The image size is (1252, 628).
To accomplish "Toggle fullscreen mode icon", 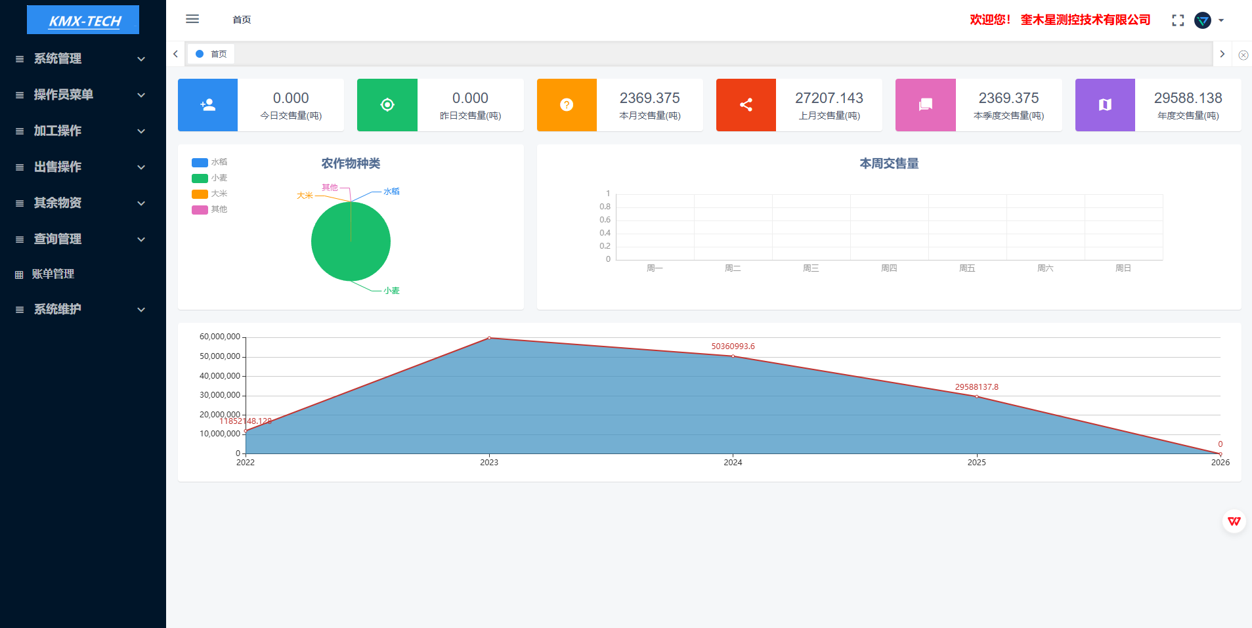I will (x=1178, y=20).
